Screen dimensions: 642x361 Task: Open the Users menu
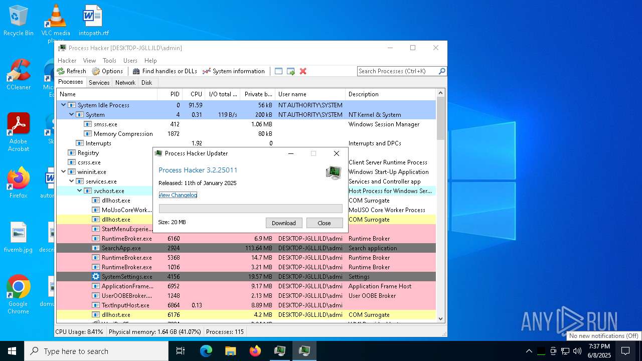(130, 61)
